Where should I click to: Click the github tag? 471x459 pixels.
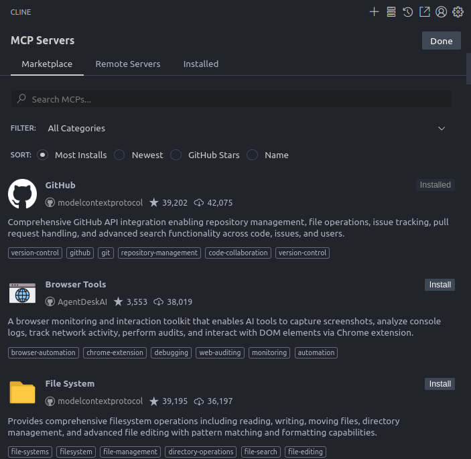pos(80,253)
